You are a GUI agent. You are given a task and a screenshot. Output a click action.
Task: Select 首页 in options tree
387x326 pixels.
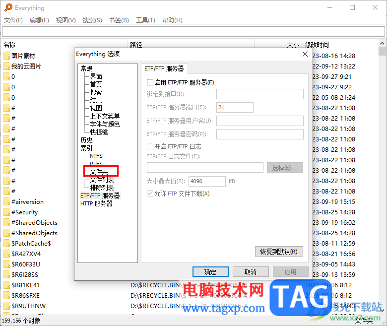click(96, 84)
